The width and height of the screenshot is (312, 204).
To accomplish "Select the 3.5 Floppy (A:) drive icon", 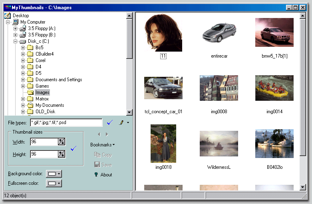I will (x=23, y=28).
